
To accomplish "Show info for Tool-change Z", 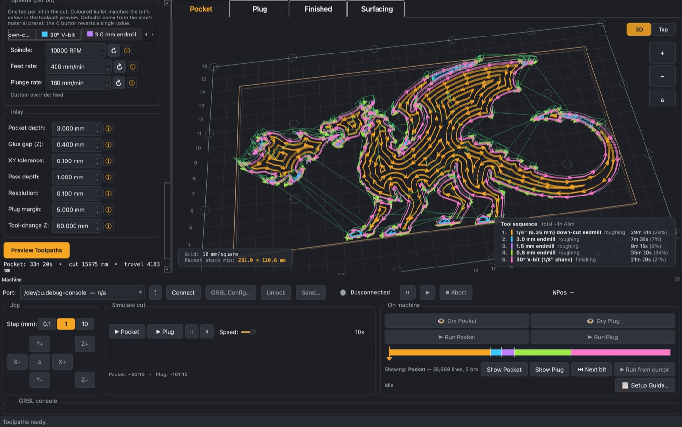I will (x=108, y=226).
